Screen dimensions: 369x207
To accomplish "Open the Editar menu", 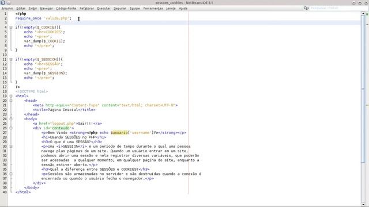I will tap(21, 9).
